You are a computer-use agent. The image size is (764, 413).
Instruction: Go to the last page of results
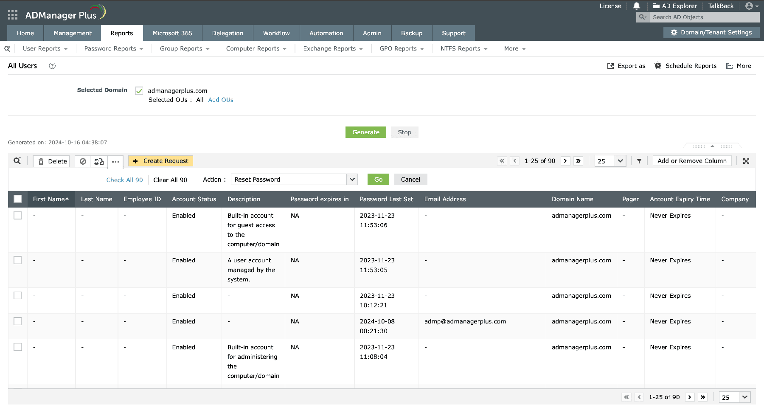tap(578, 161)
